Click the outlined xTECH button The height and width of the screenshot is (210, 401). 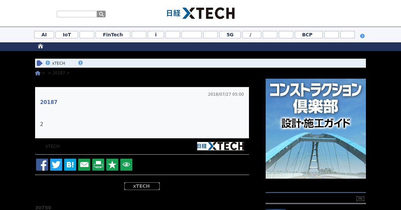[142, 186]
